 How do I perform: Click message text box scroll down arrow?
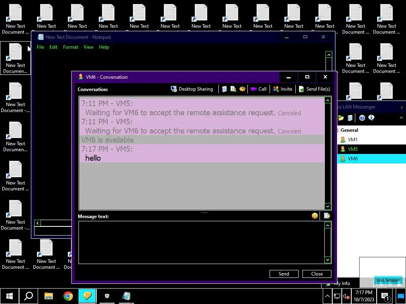coord(328,260)
